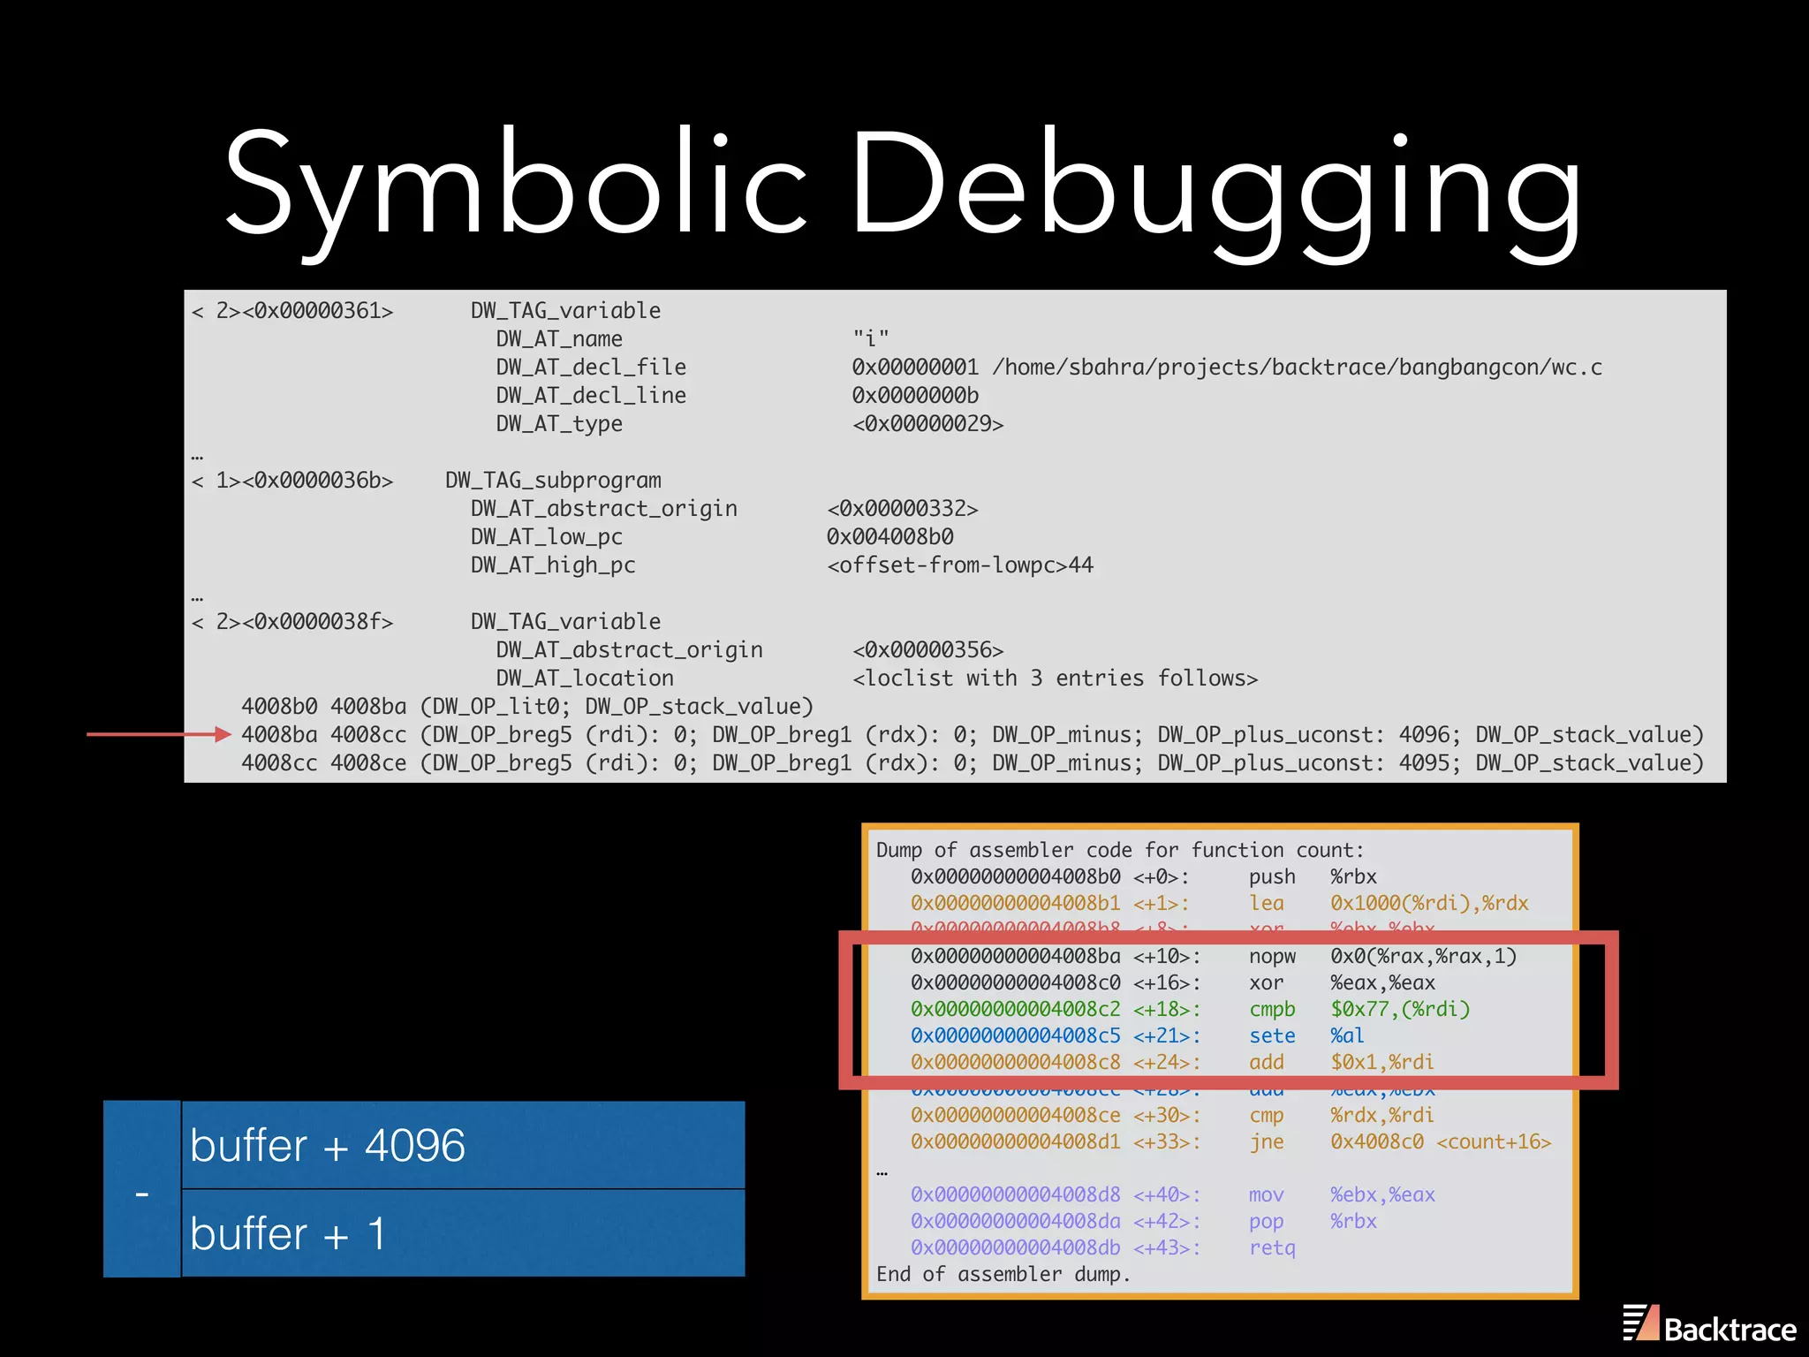Click 'End of assembler dump.' text

(1003, 1274)
